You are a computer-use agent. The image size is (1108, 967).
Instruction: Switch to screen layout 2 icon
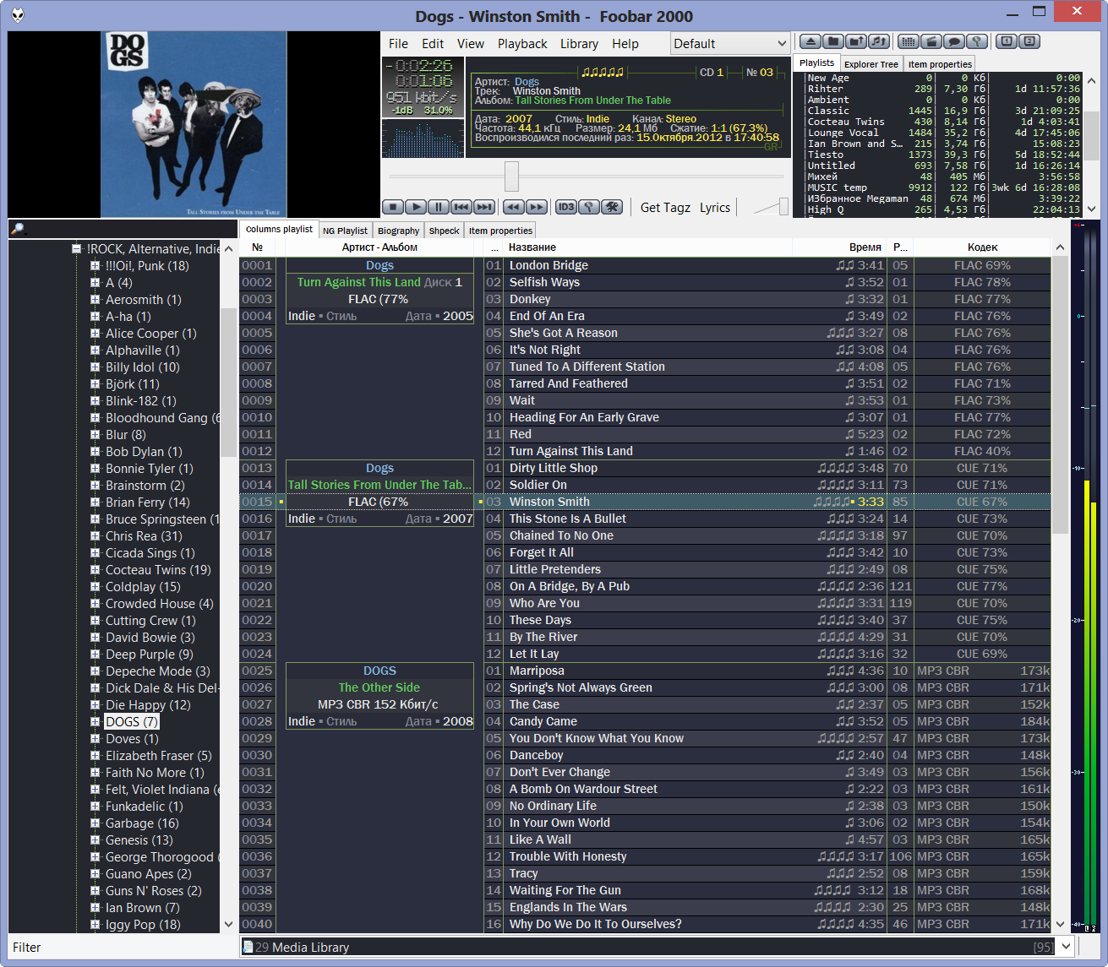1029,41
